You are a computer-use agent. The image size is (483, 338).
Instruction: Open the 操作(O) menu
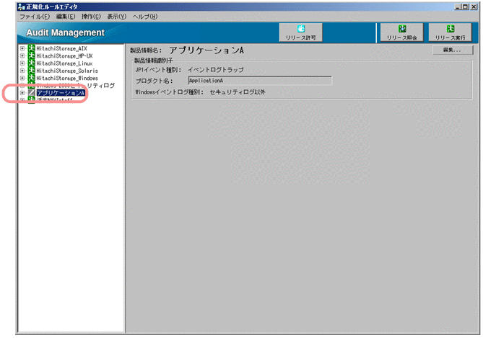91,17
